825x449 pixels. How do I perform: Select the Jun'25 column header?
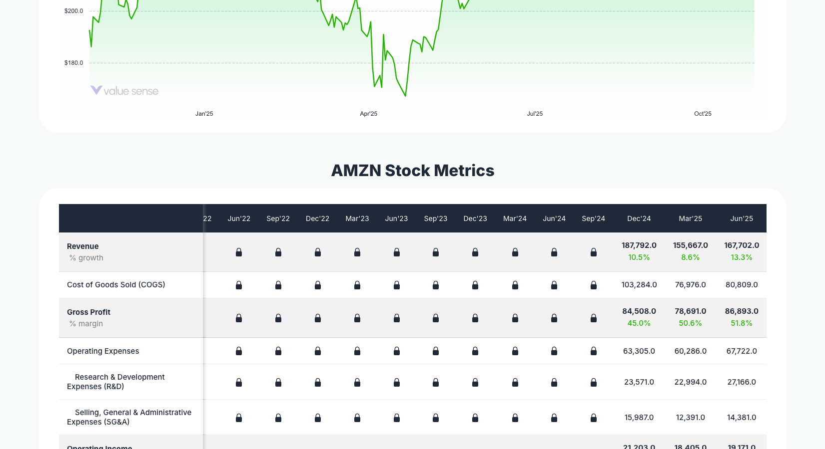point(742,218)
